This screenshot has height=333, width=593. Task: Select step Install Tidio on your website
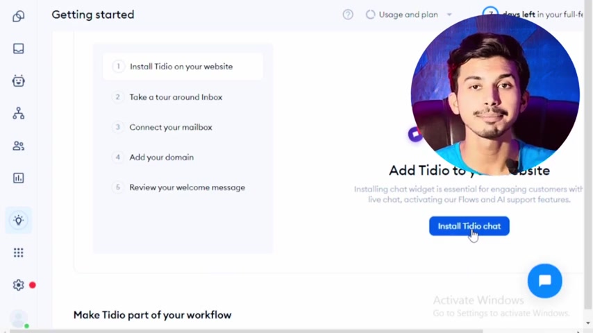(183, 67)
